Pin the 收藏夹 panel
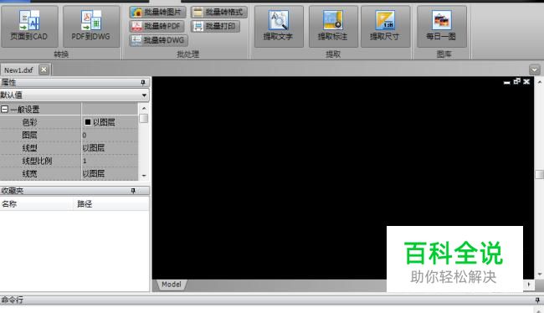The width and height of the screenshot is (544, 313). [x=133, y=191]
